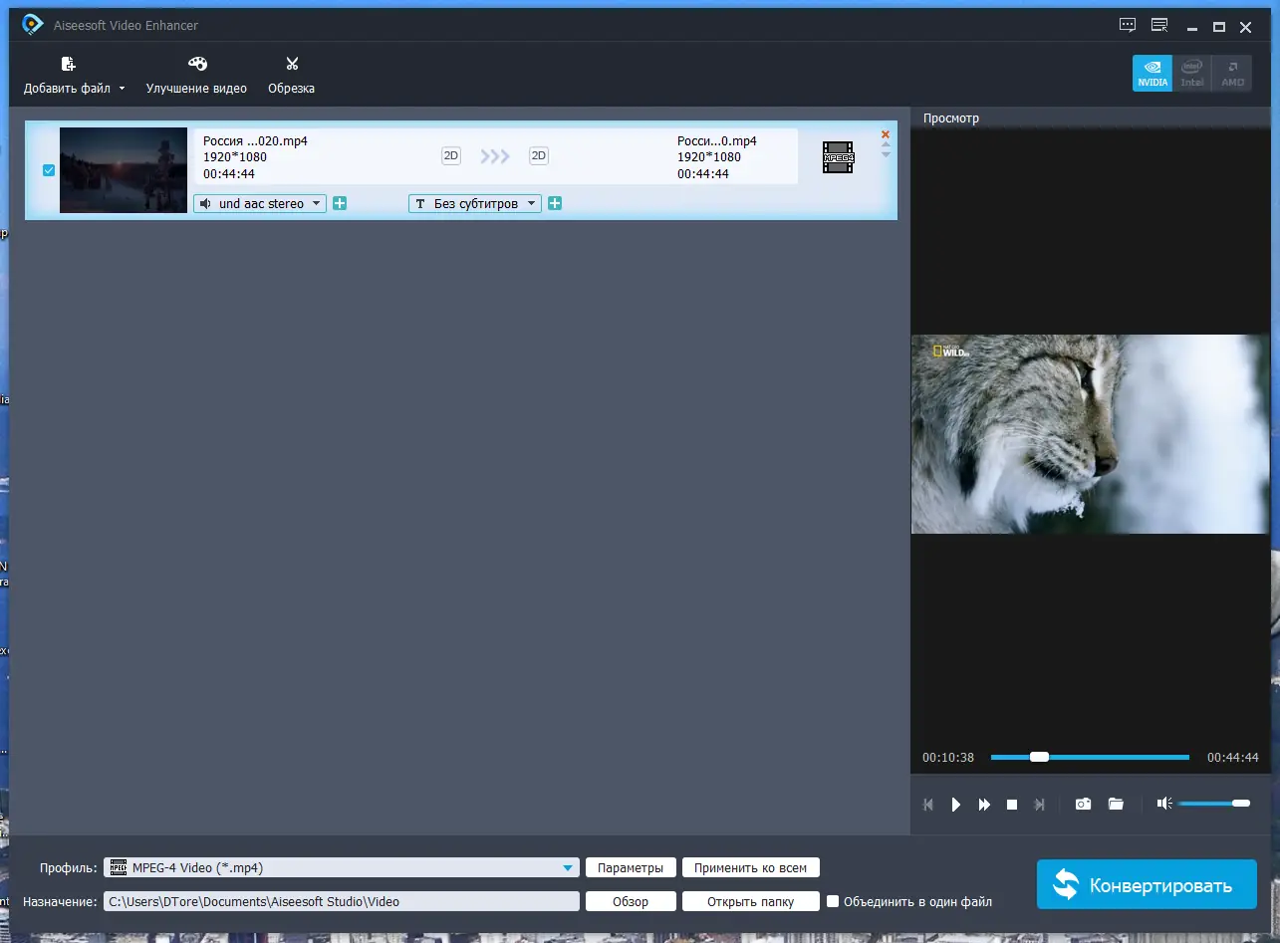Click the Обзор browse button
Screen dimensions: 1280x943
[631, 901]
